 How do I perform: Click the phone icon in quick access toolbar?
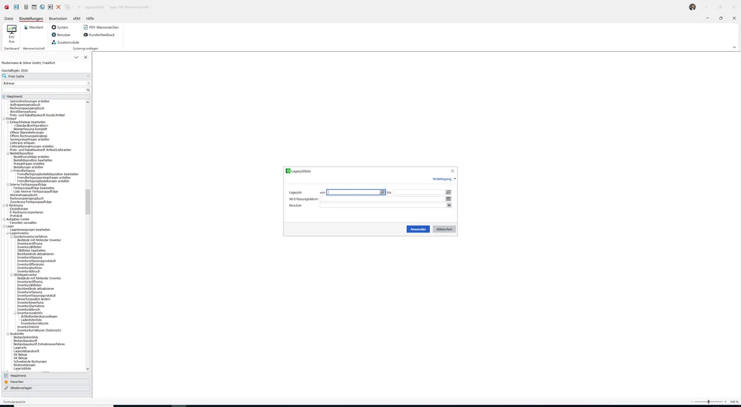coord(42,7)
